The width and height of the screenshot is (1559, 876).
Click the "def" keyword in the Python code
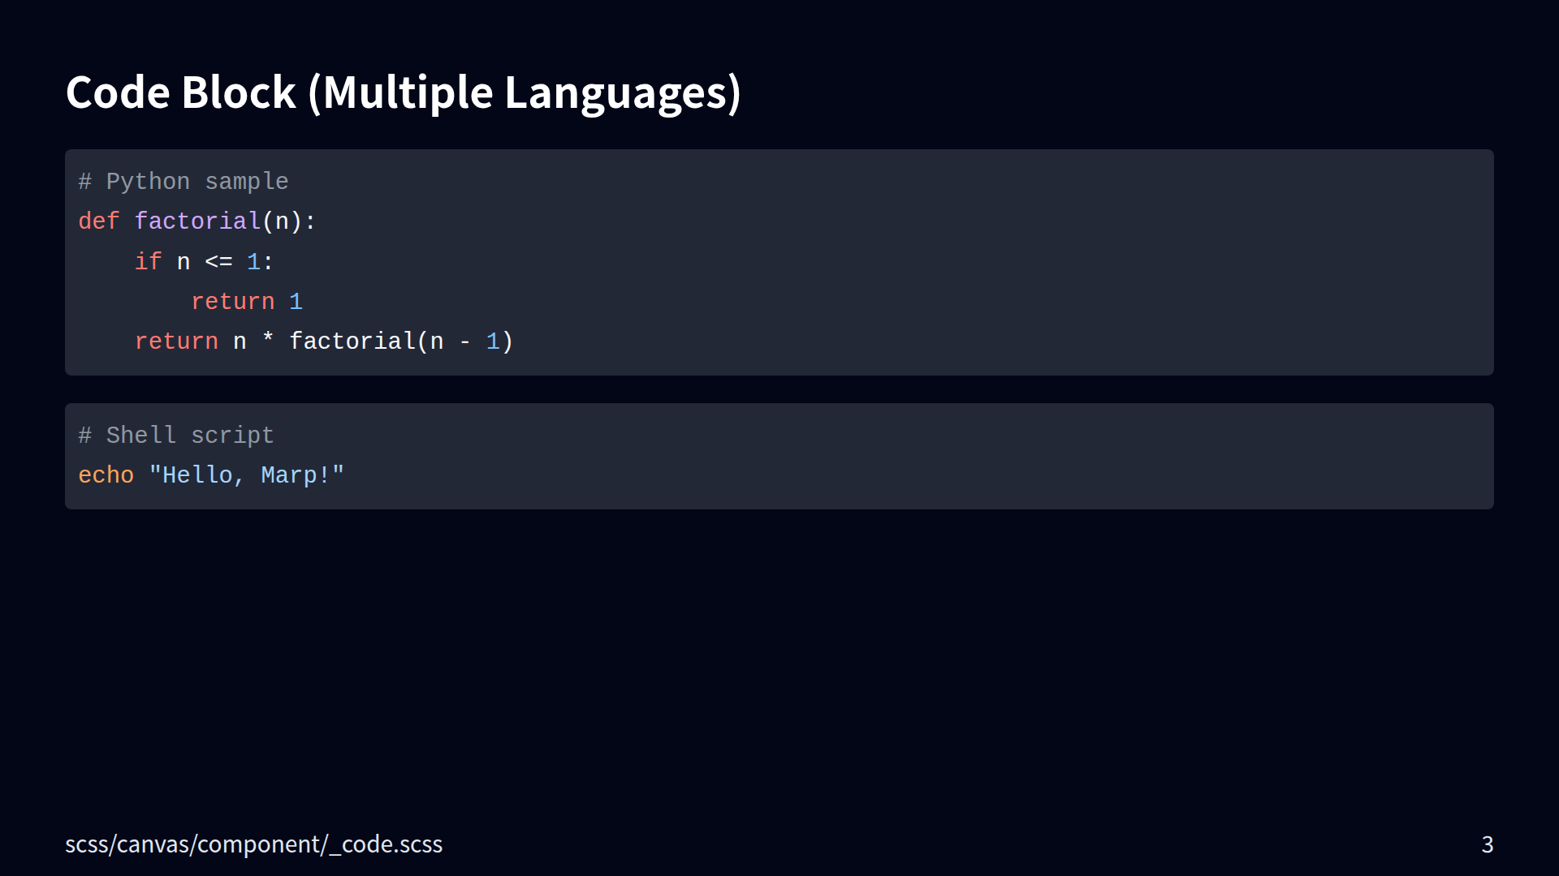[98, 221]
